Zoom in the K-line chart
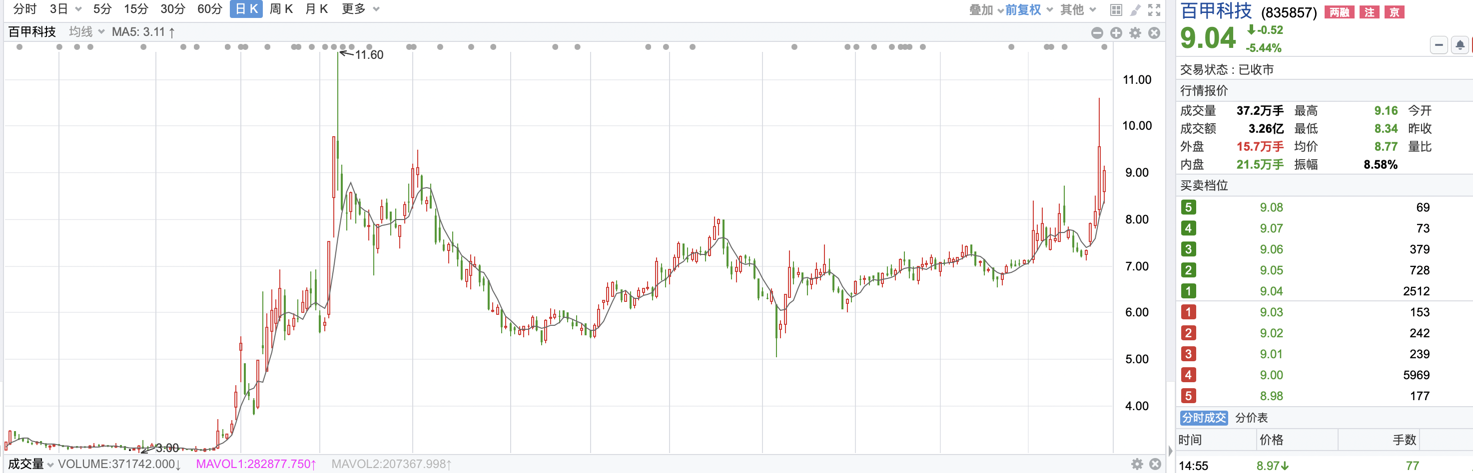Viewport: 1473px width, 473px height. point(1116,33)
